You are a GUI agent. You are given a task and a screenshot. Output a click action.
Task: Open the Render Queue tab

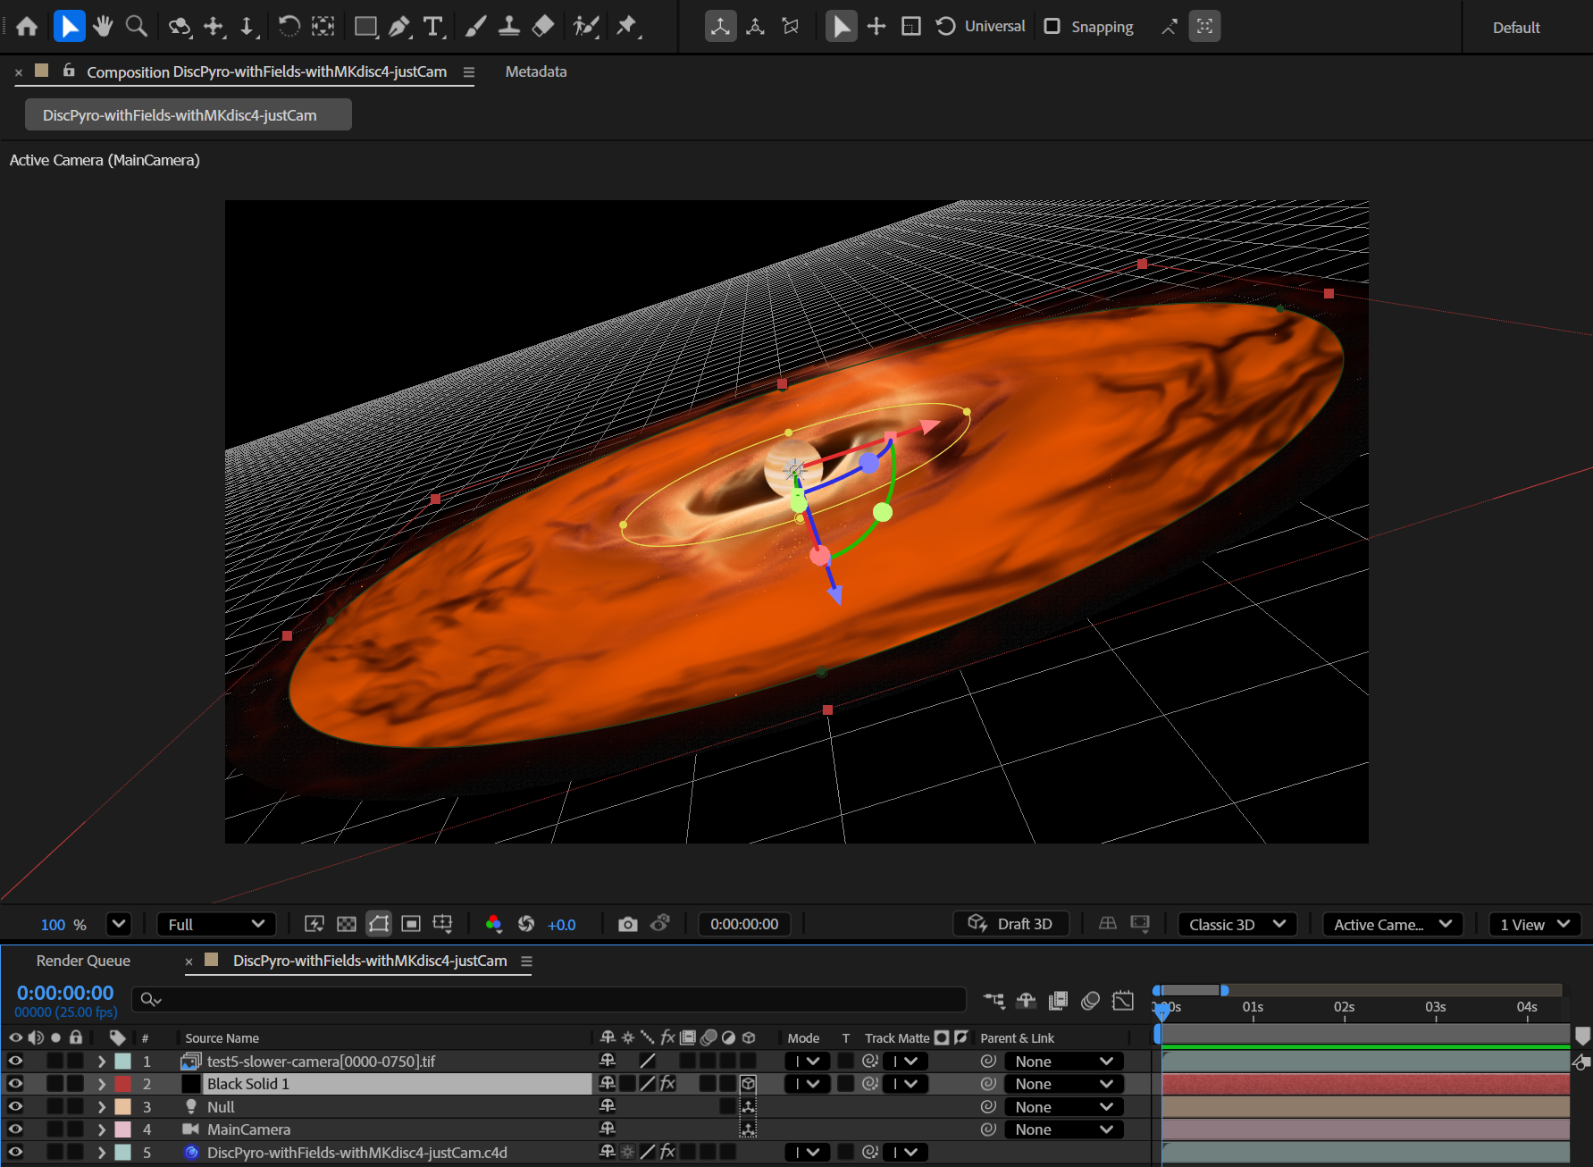[83, 961]
